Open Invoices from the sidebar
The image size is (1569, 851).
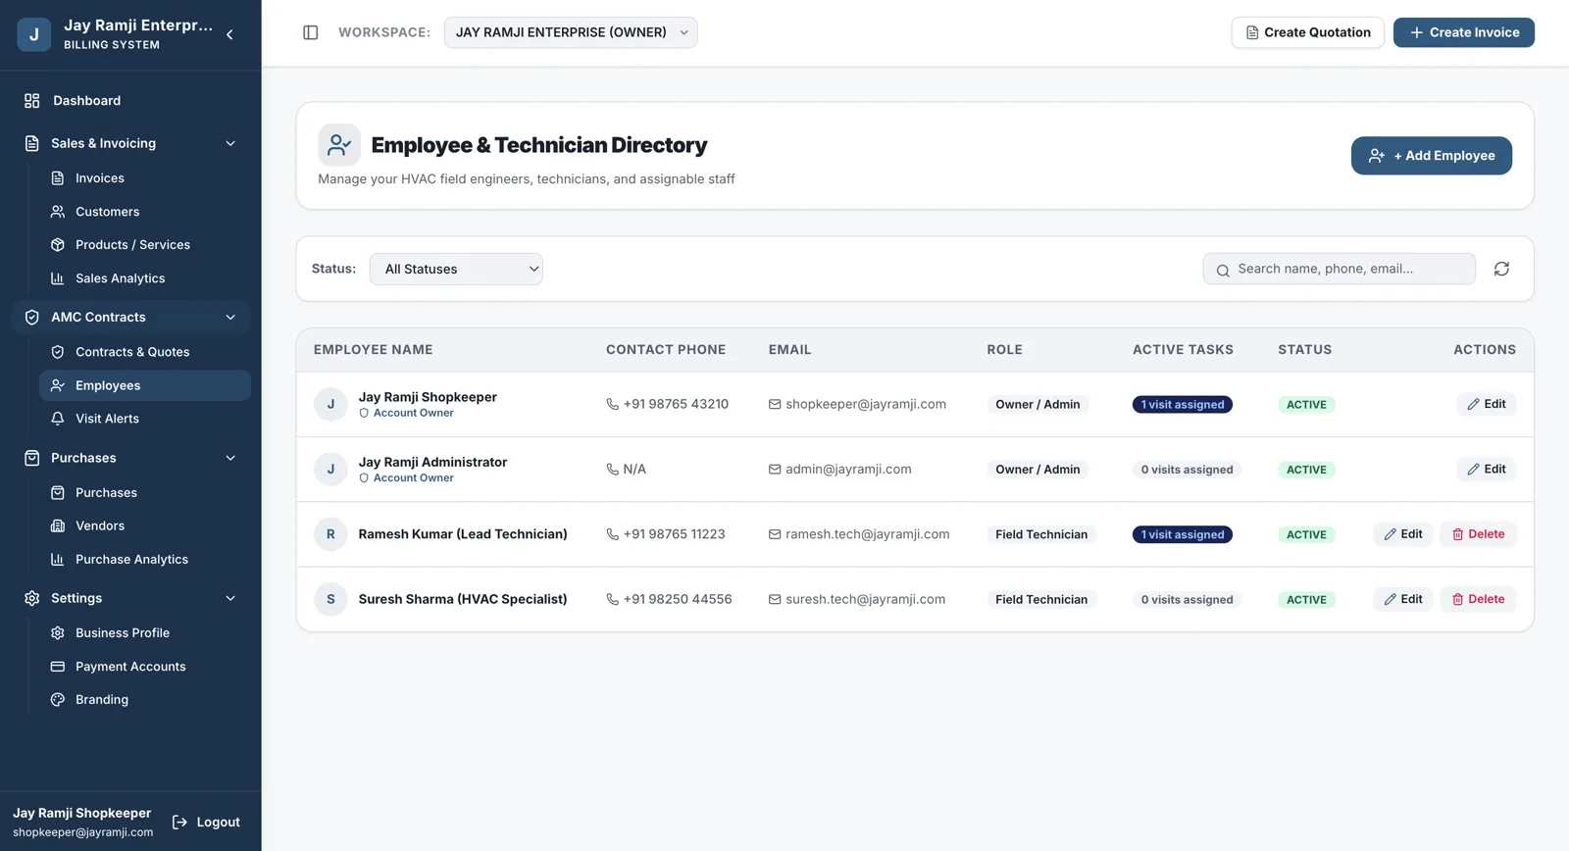click(145, 178)
